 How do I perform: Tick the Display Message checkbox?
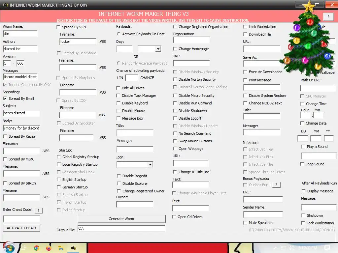(x=304, y=191)
